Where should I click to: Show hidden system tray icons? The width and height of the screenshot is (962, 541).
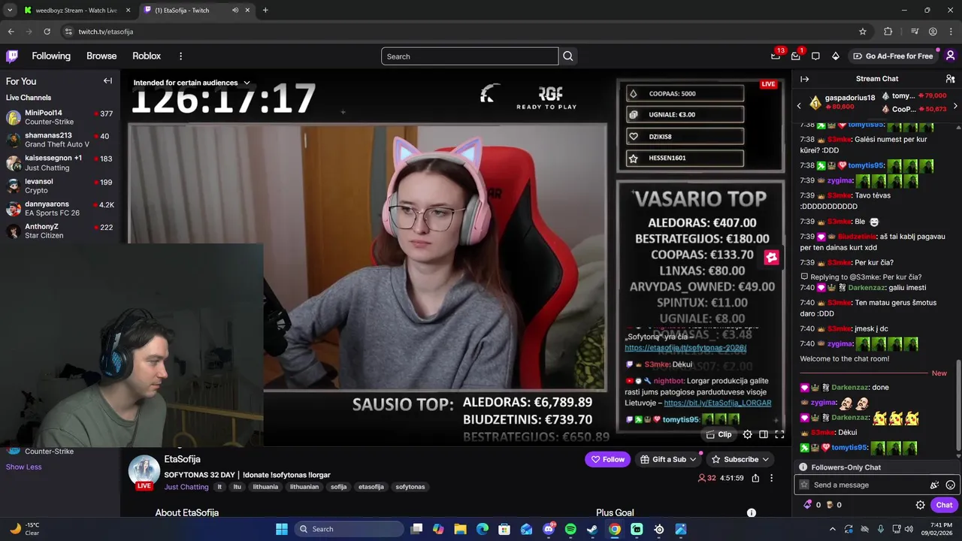(x=831, y=529)
